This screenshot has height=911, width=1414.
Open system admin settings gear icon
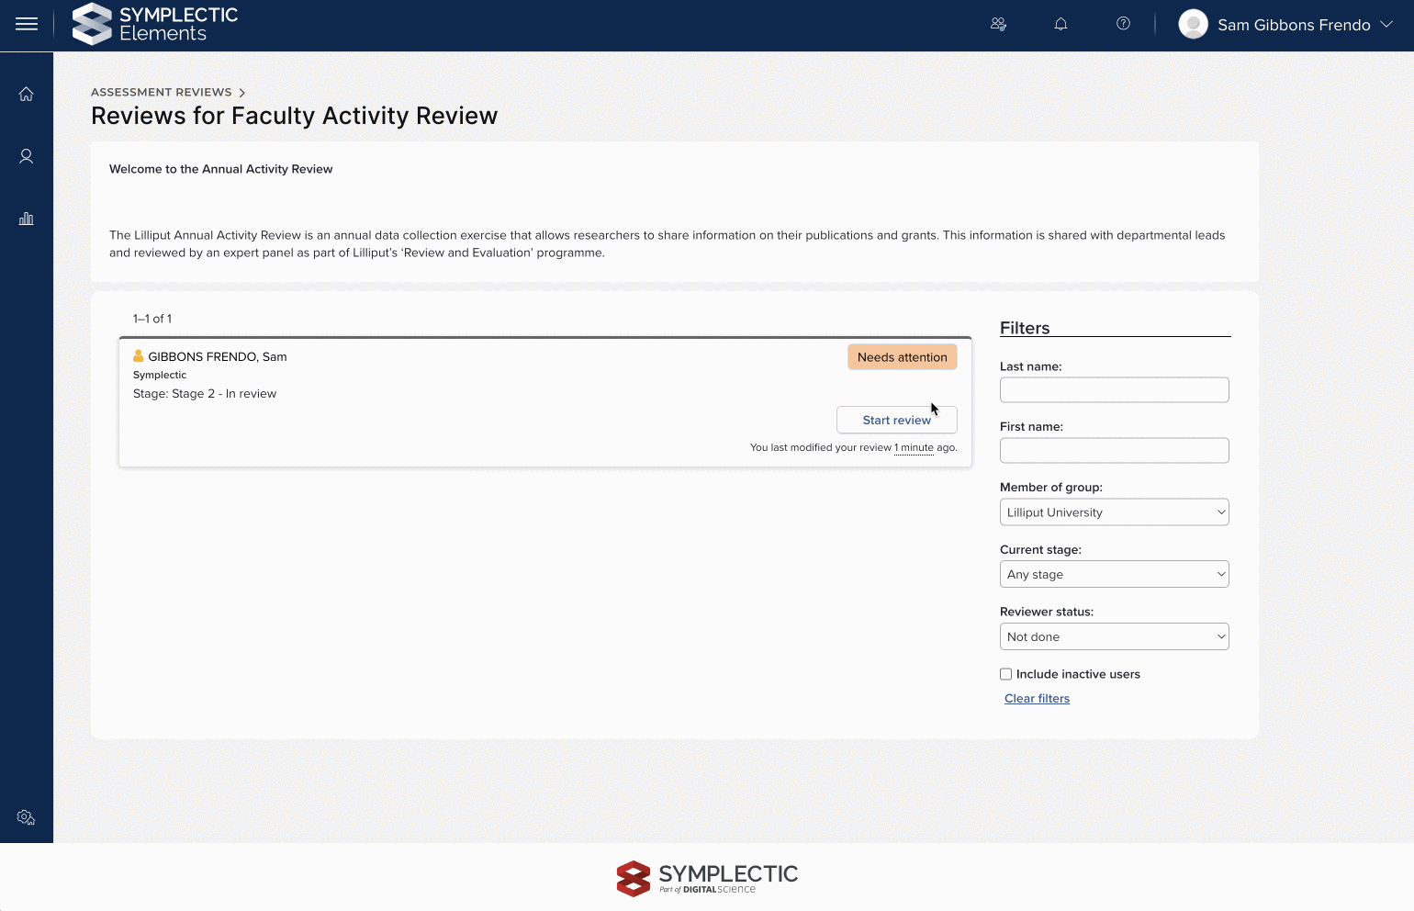(26, 817)
